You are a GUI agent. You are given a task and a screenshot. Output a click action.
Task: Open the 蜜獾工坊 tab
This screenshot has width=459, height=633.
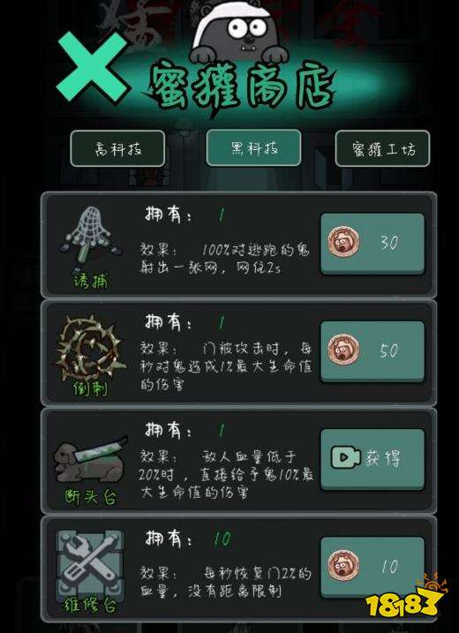pos(382,148)
